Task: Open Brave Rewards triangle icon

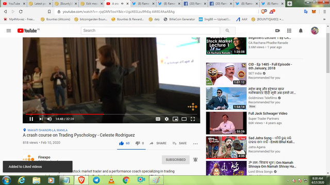Action: click(x=272, y=11)
